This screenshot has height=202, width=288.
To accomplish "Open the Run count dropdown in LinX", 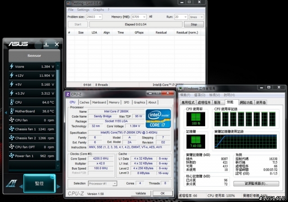I will [x=185, y=17].
